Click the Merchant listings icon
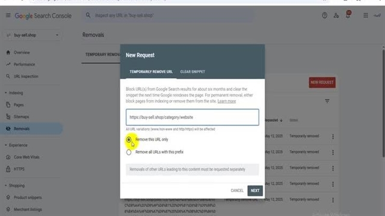Screen dimensions: 385x216 click(x=8, y=209)
